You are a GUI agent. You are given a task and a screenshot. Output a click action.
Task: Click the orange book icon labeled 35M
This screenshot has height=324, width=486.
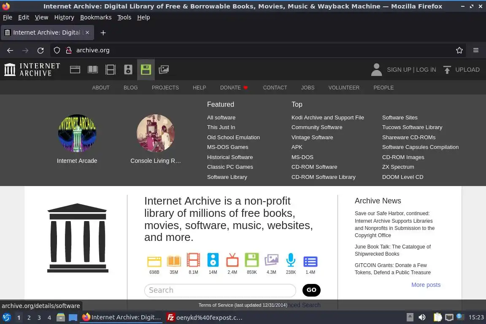pos(173,261)
